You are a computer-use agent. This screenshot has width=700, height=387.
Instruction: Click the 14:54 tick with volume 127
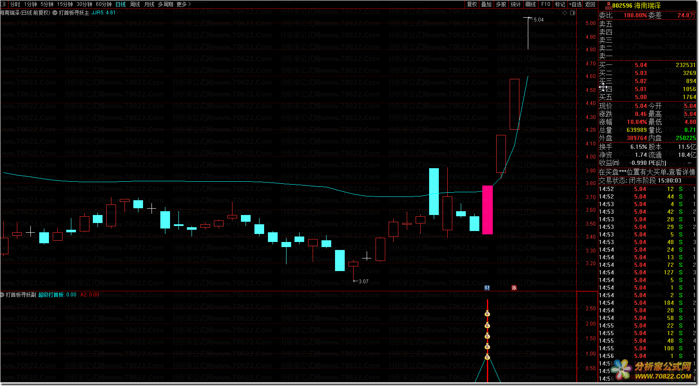(647, 272)
